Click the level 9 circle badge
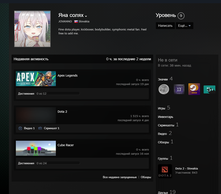 point(180,16)
